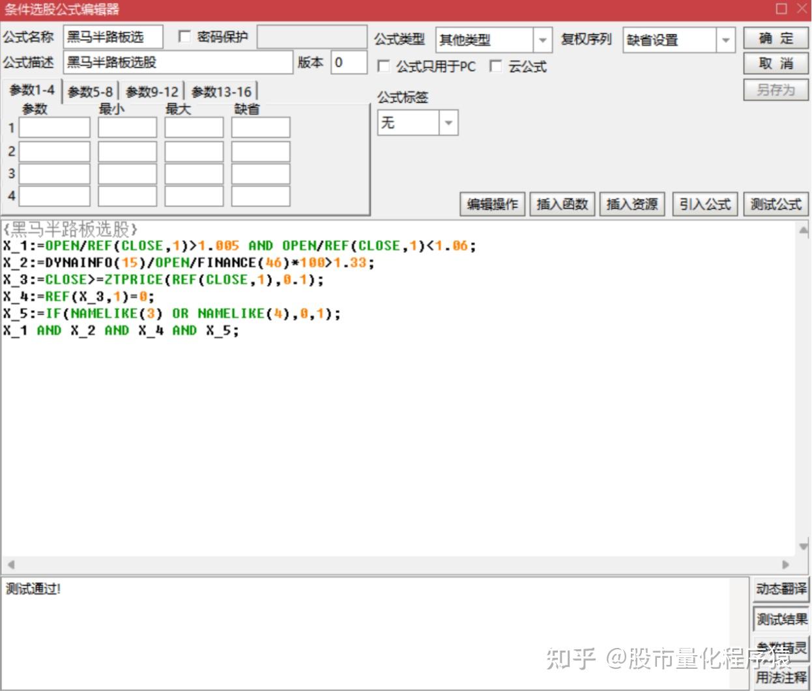Viewport: 812px width, 691px height.
Task: Click the 版本 version input field
Action: pyautogui.click(x=349, y=63)
